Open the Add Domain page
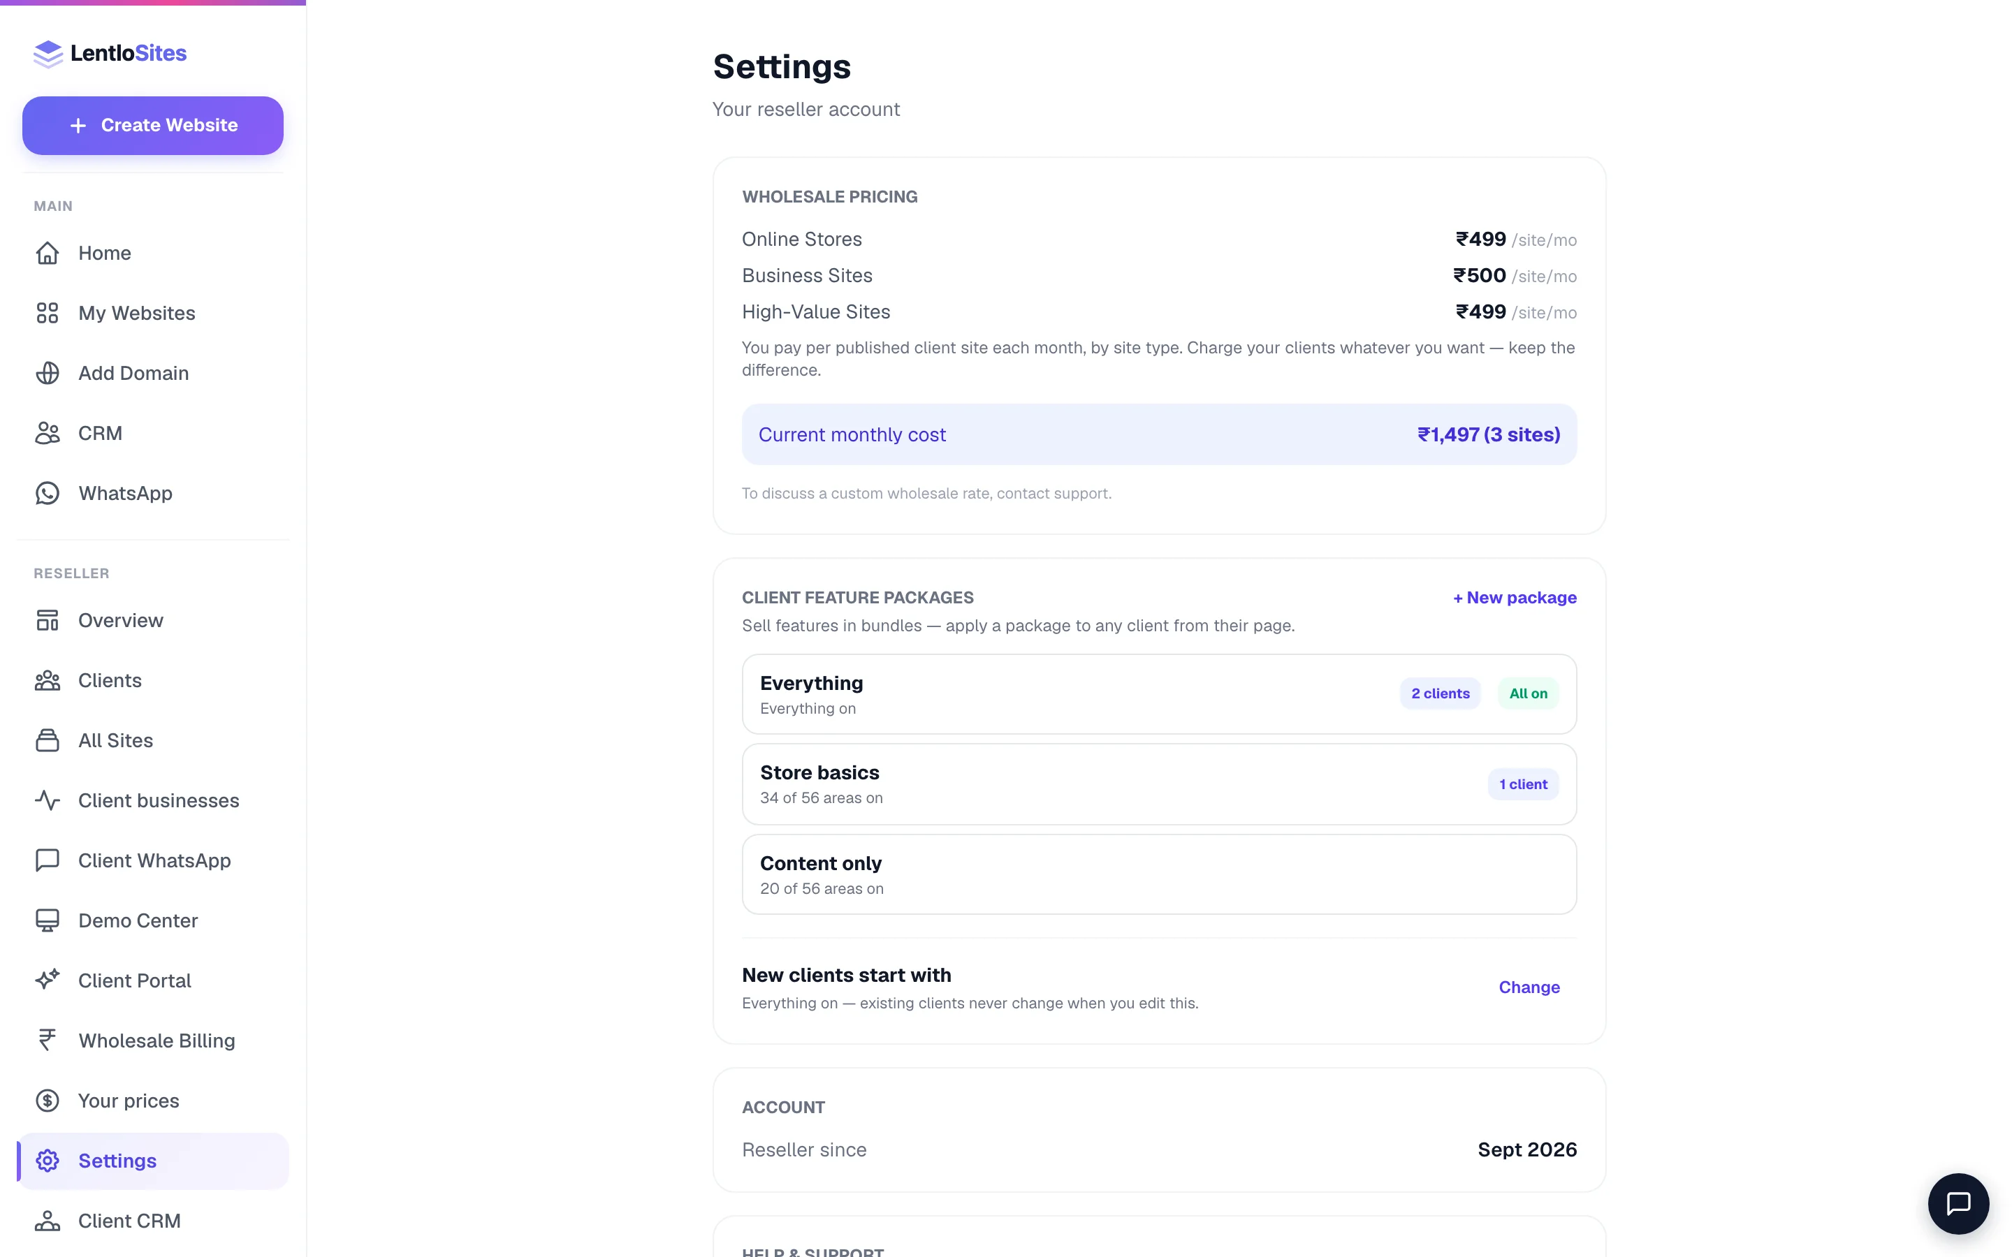2012x1257 pixels. pos(153,374)
